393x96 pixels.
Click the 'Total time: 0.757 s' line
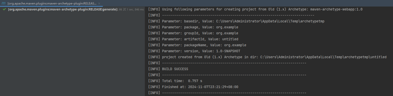[175, 81]
